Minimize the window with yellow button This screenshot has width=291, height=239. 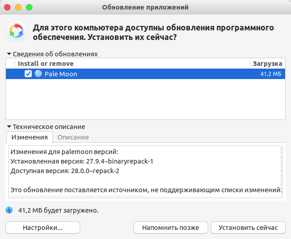tap(18, 7)
